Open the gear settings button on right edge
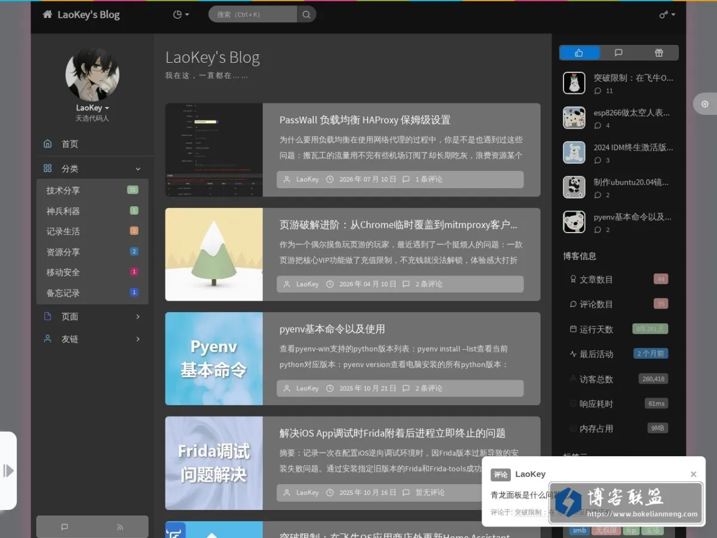Screen dimensions: 717x538 [x=705, y=104]
